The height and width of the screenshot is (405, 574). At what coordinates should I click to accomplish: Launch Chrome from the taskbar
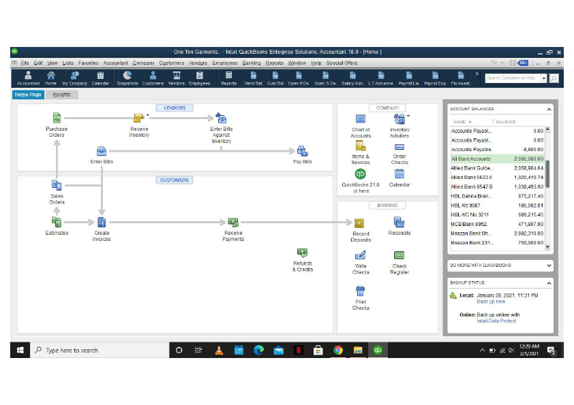(338, 350)
